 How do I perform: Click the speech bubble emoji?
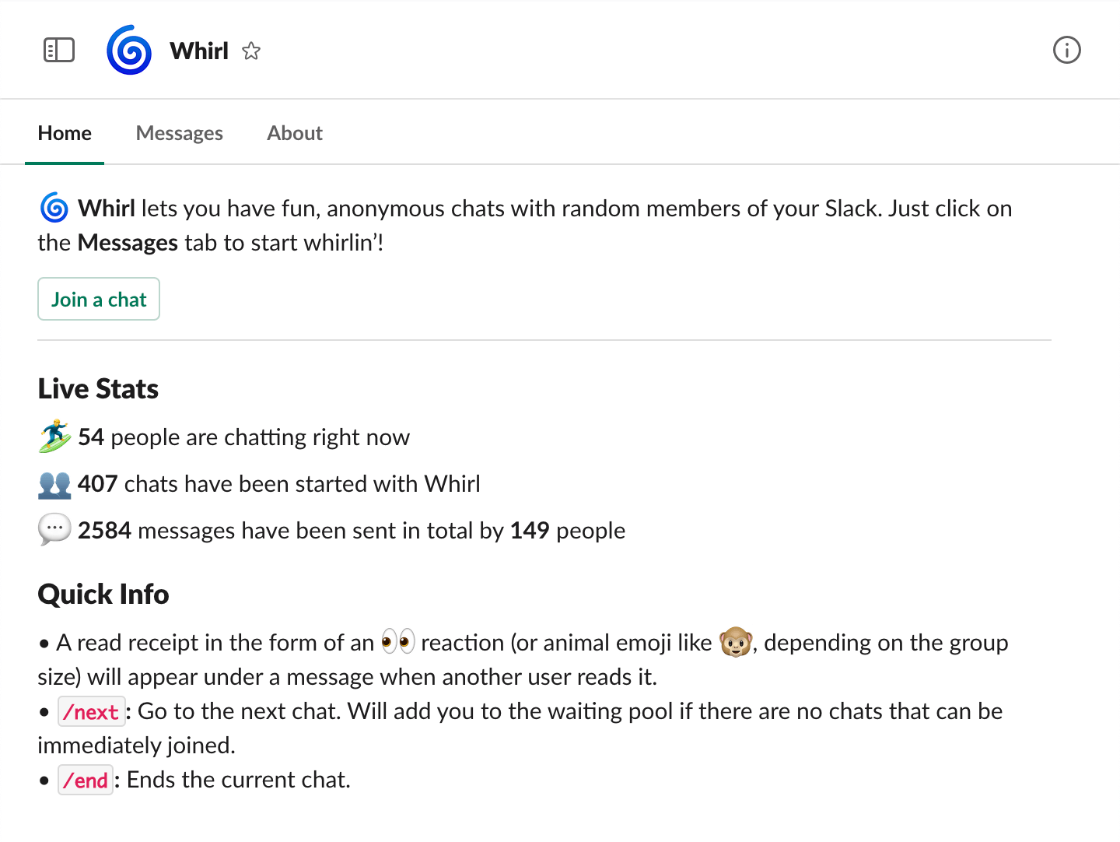pos(54,530)
